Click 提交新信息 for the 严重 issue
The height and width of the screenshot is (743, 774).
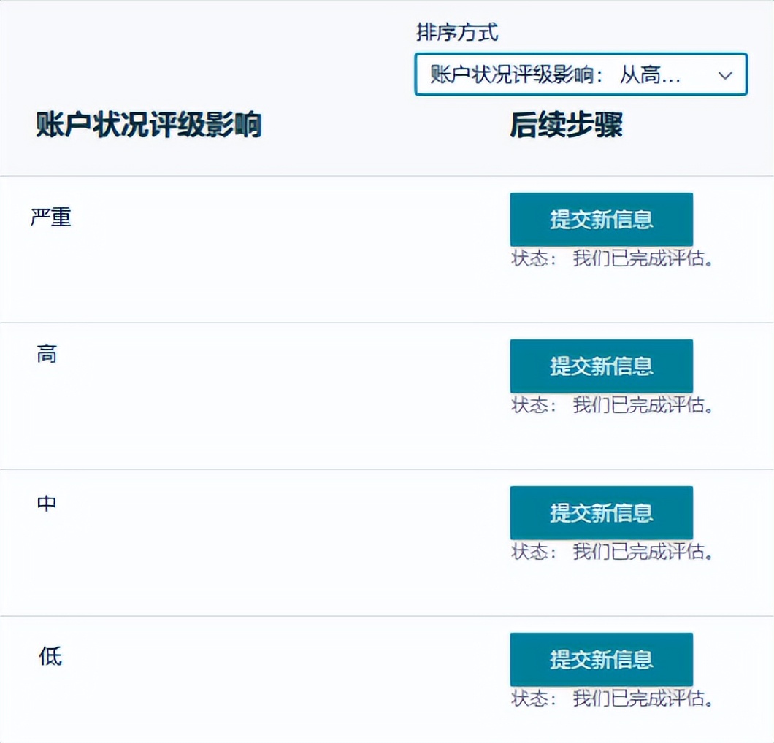[x=601, y=218]
